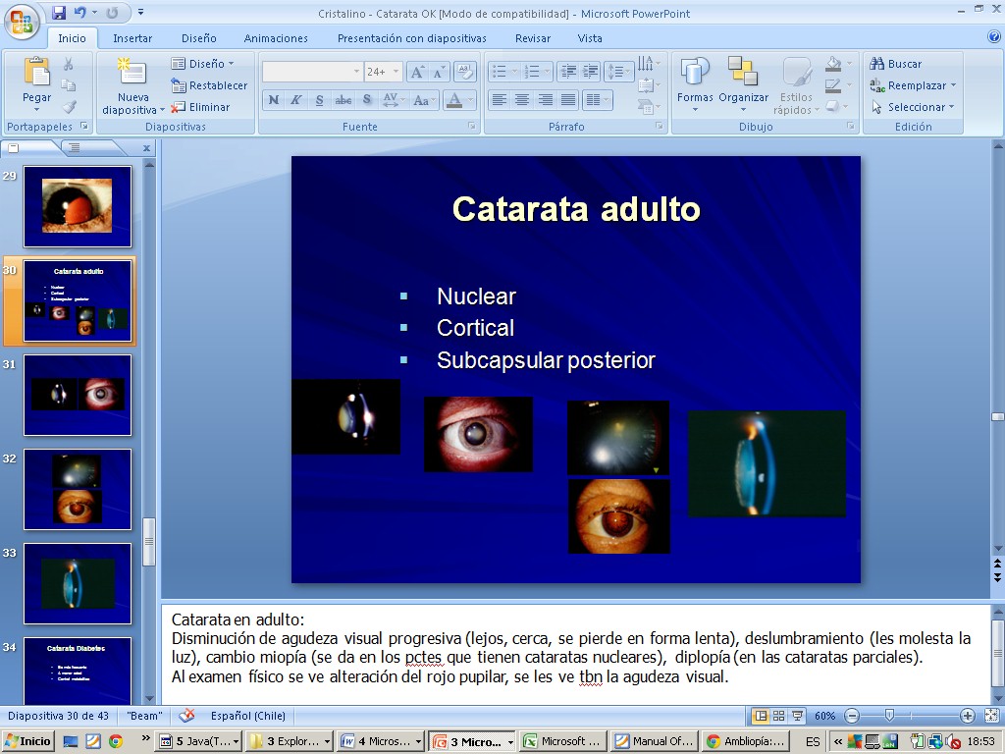Open the font size dropdown

click(x=397, y=72)
